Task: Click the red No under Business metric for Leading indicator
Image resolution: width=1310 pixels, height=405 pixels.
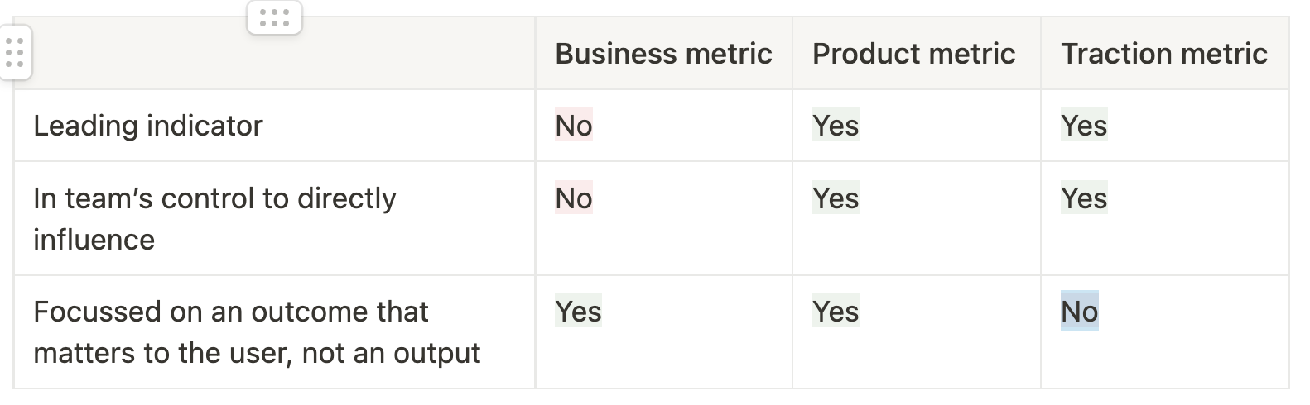Action: (x=574, y=126)
